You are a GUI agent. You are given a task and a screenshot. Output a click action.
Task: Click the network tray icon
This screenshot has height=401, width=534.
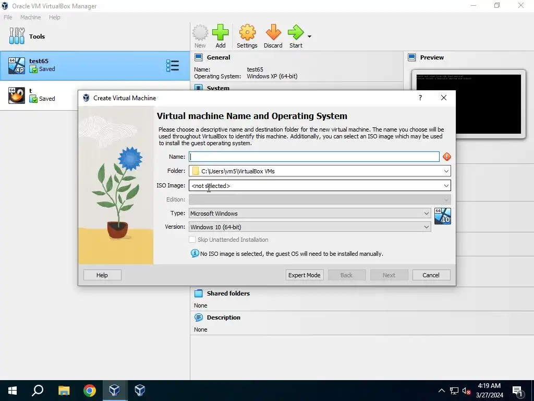454,391
